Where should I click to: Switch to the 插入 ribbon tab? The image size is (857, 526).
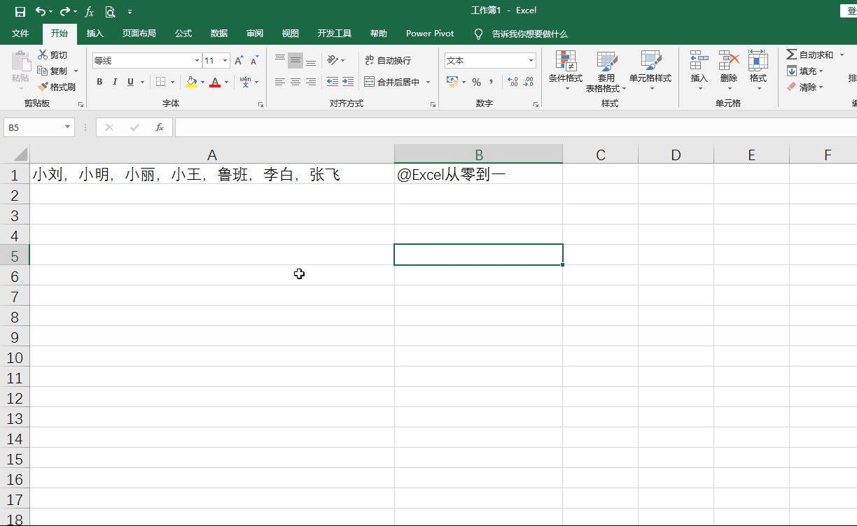click(x=95, y=33)
